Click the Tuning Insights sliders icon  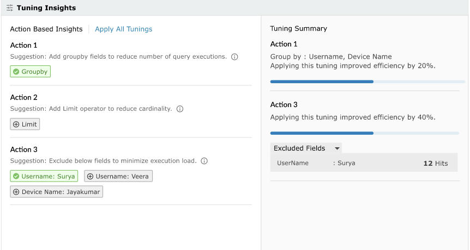point(9,8)
